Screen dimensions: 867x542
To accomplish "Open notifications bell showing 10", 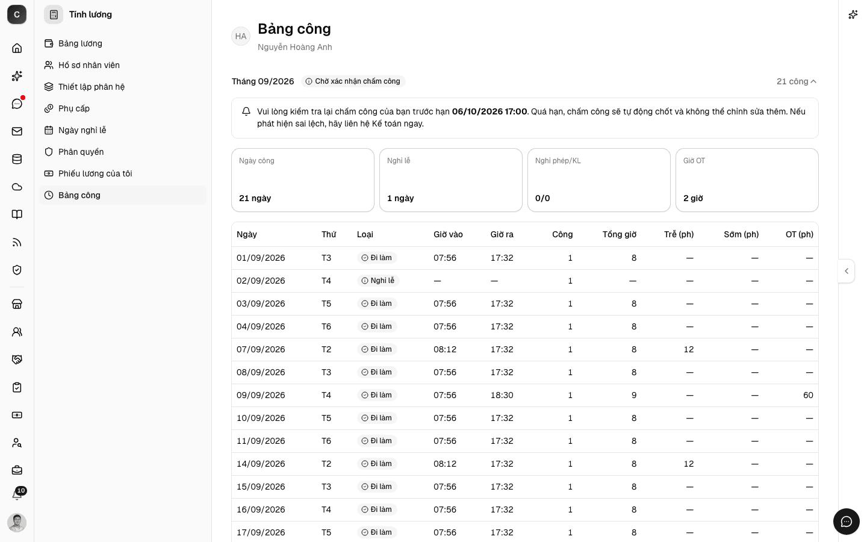I will tap(17, 494).
